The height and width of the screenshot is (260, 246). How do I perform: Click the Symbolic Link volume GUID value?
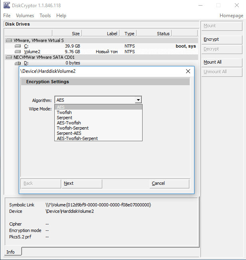pos(98,205)
